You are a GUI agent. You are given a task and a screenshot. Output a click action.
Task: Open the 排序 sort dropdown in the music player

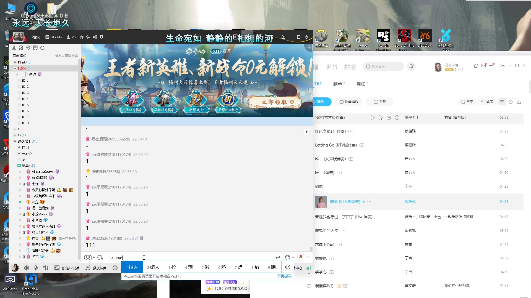(487, 102)
